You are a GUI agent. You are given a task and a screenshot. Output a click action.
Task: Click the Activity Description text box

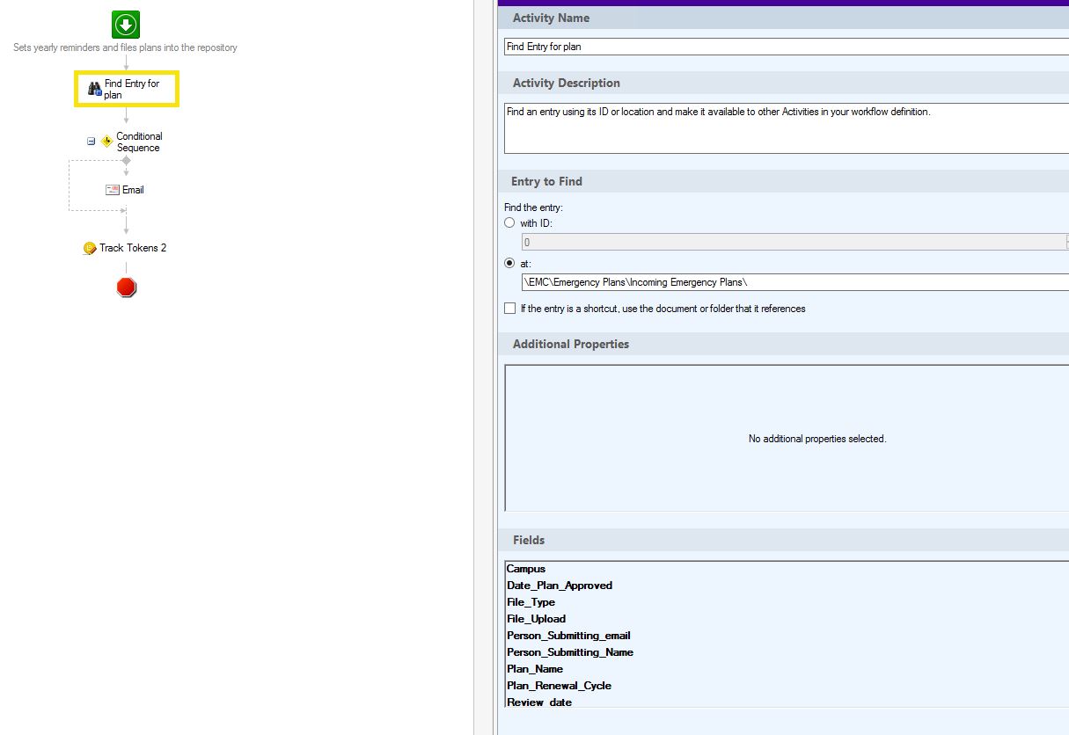787,128
